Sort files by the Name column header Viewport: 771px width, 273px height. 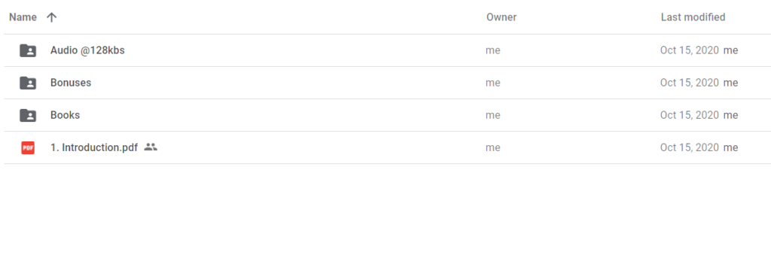pyautogui.click(x=23, y=17)
